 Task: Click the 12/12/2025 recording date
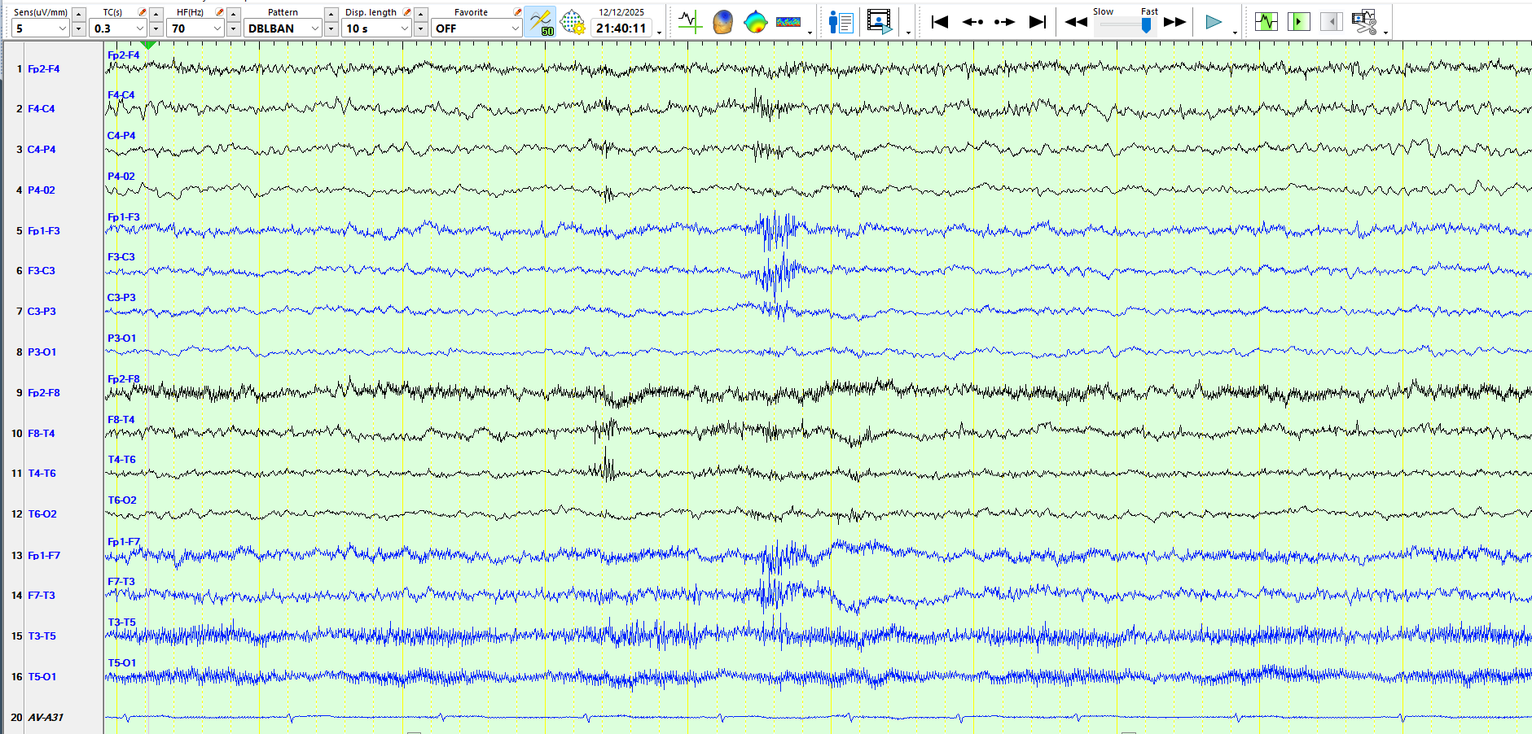tap(621, 12)
